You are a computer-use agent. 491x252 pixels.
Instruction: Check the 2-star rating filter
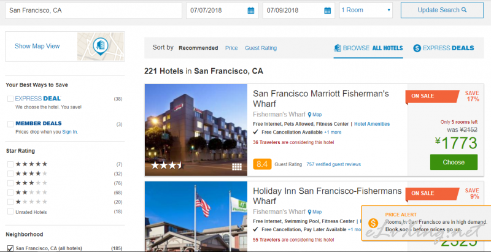tap(10, 193)
